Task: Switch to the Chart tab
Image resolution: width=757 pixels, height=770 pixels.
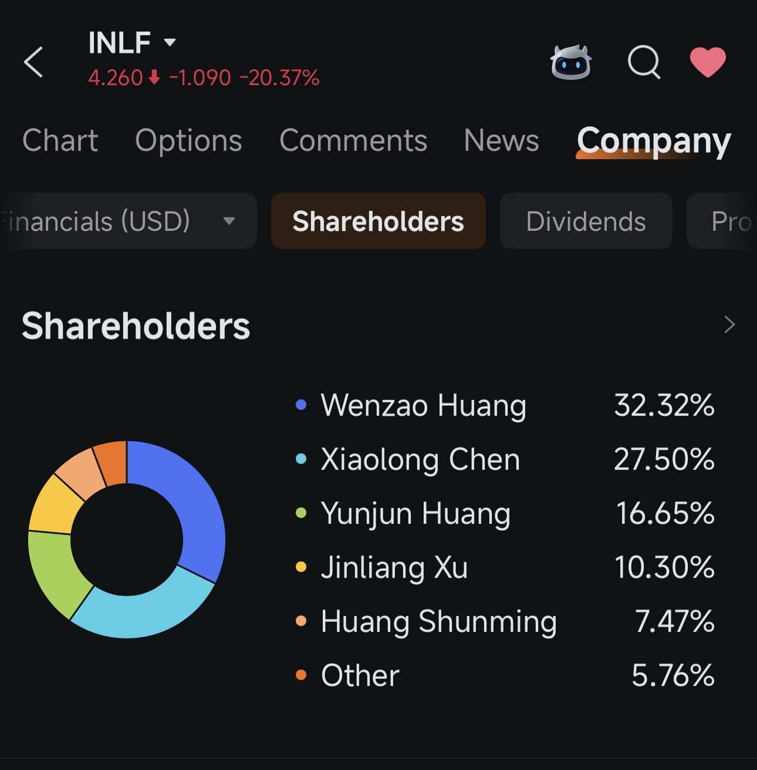Action: pyautogui.click(x=60, y=140)
